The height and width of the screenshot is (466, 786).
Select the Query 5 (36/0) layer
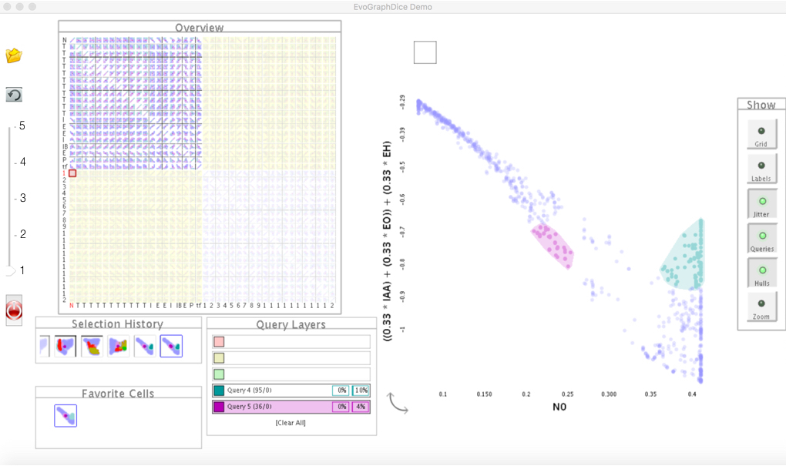(291, 407)
